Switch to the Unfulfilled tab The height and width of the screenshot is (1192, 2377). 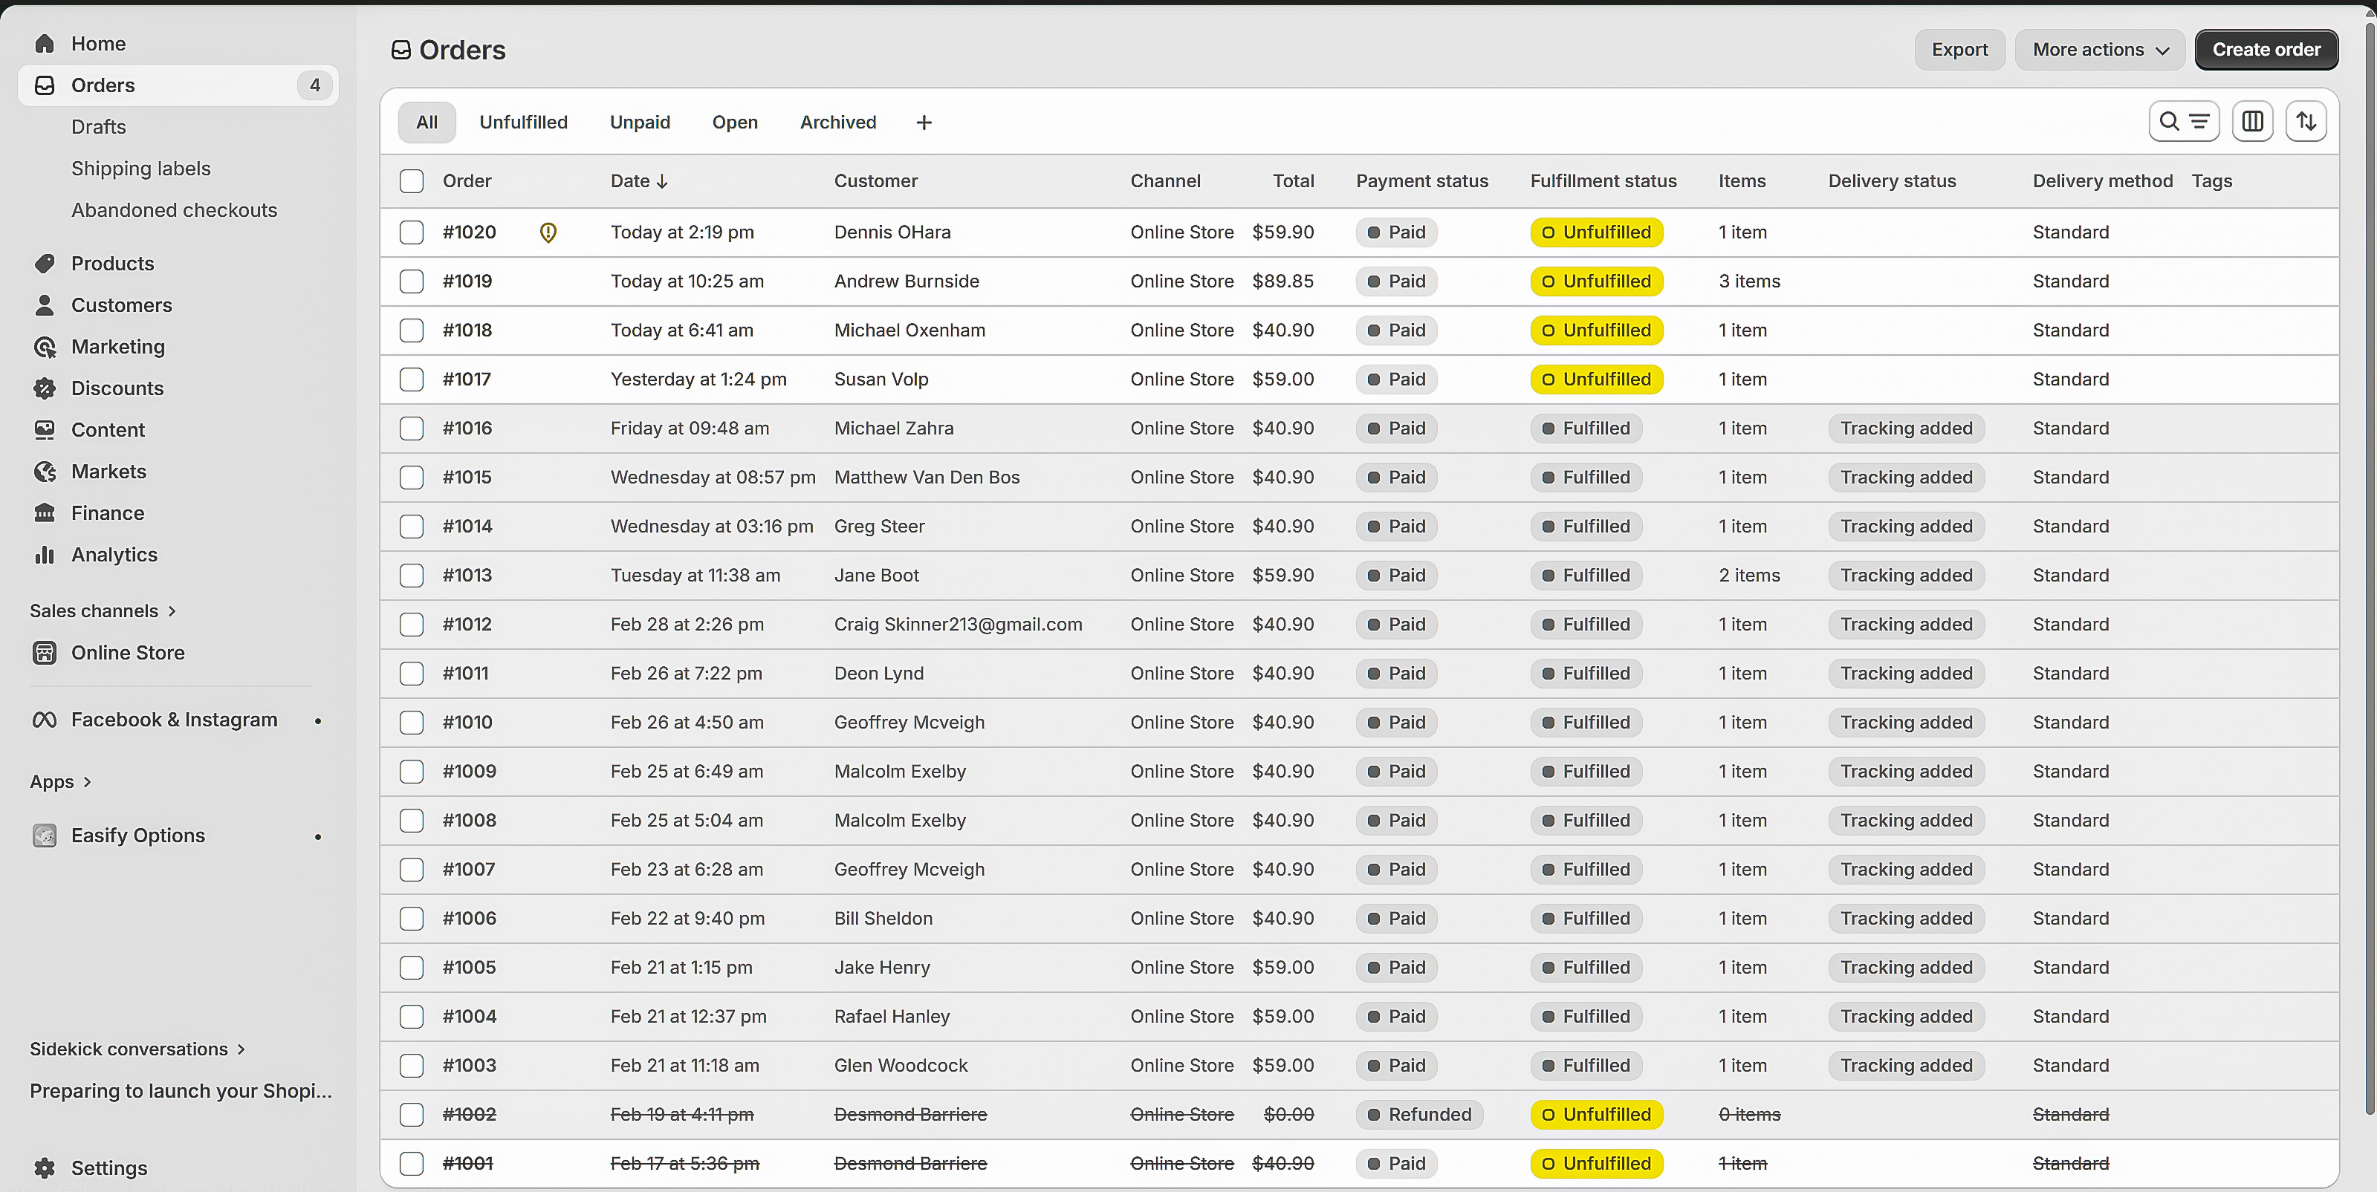tap(523, 123)
